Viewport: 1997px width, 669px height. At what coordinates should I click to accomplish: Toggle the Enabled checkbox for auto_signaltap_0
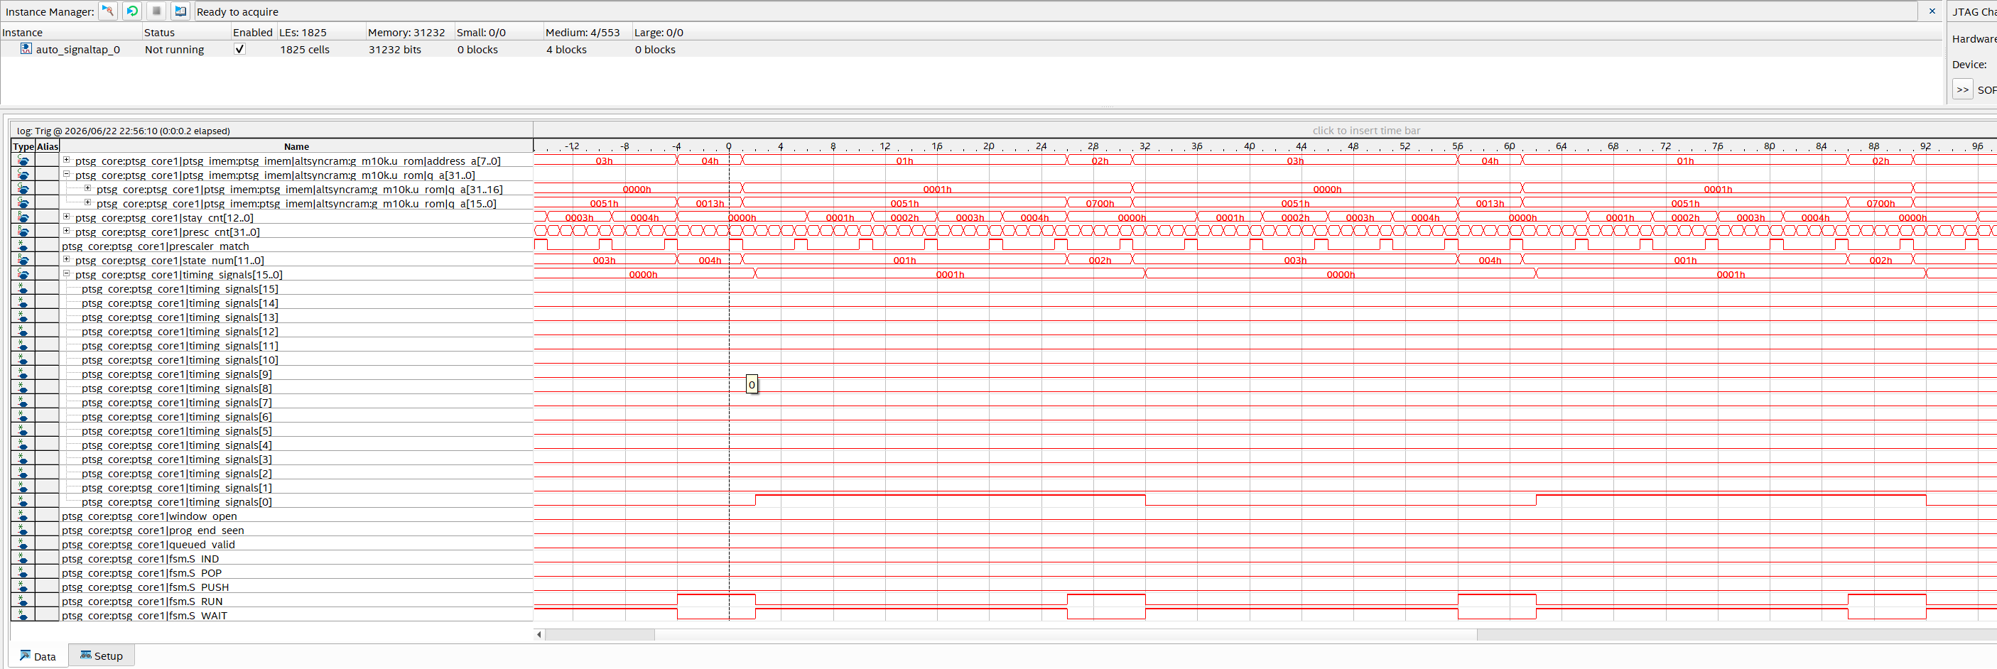(x=239, y=49)
